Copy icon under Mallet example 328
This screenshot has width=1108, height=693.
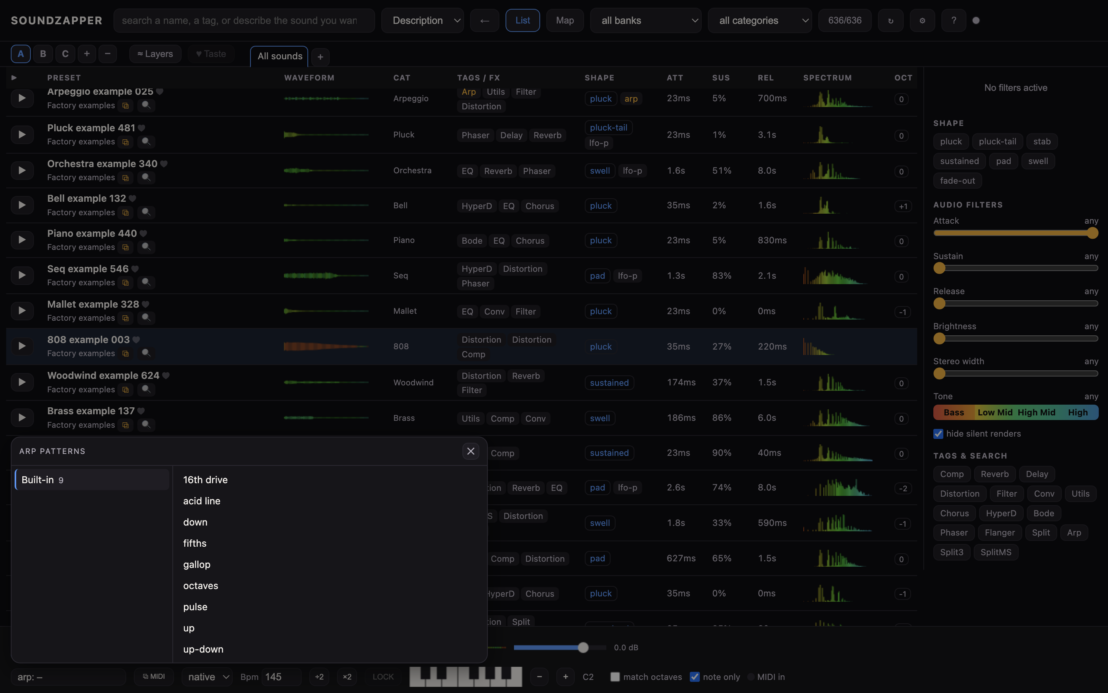[x=125, y=318]
